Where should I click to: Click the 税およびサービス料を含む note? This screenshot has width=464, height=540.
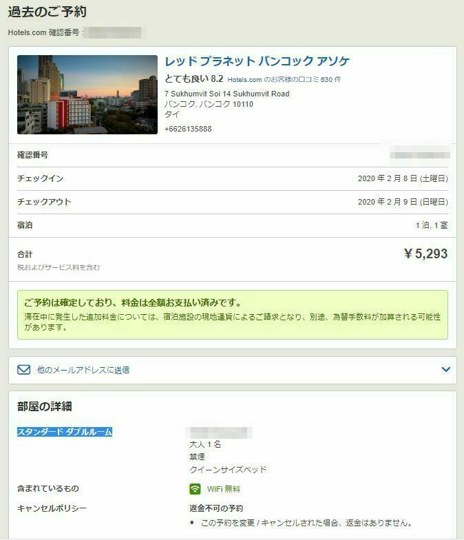tap(59, 267)
